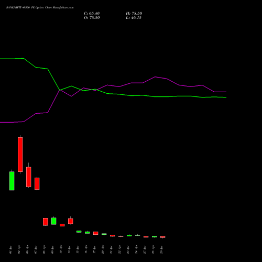Viewport: 262px width, 262px height.
Task: Click the last red candlestick for 29 Apr
Action: [x=163, y=237]
